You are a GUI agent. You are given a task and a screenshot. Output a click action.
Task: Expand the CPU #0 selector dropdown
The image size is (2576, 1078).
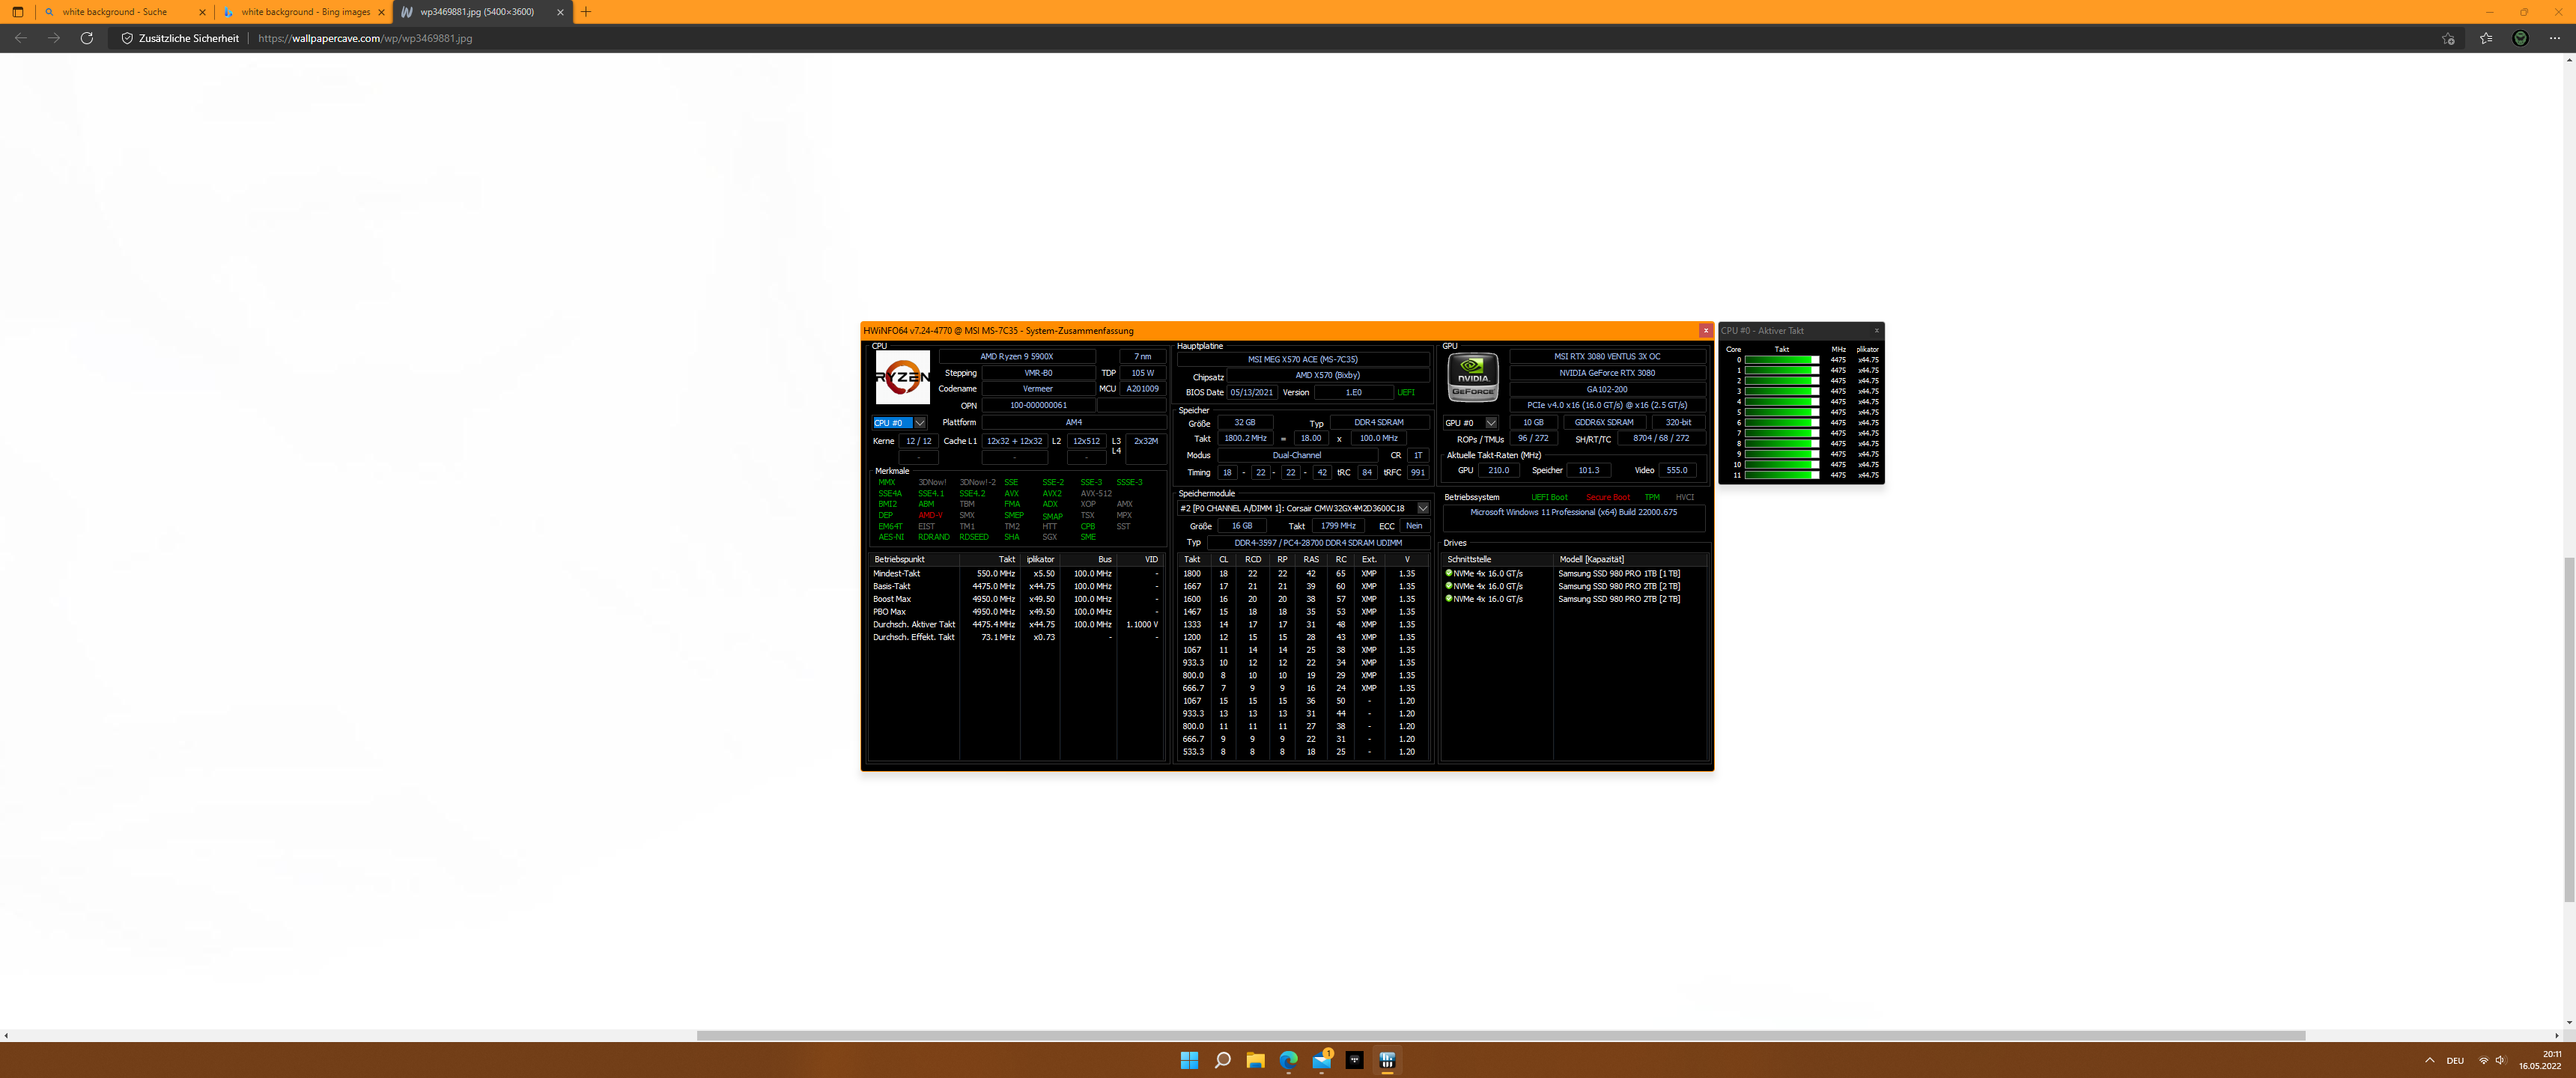click(919, 423)
